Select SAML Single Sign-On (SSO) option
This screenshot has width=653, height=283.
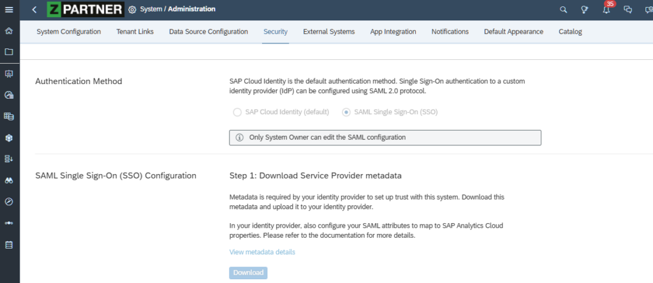coord(346,112)
